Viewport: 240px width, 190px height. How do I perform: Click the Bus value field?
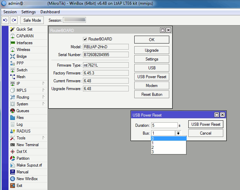163,133
